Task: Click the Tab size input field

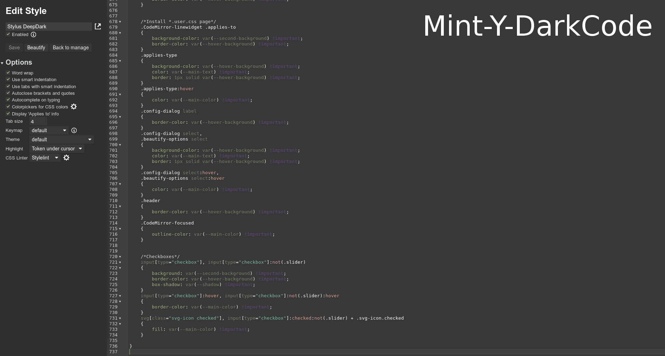Action: point(38,121)
